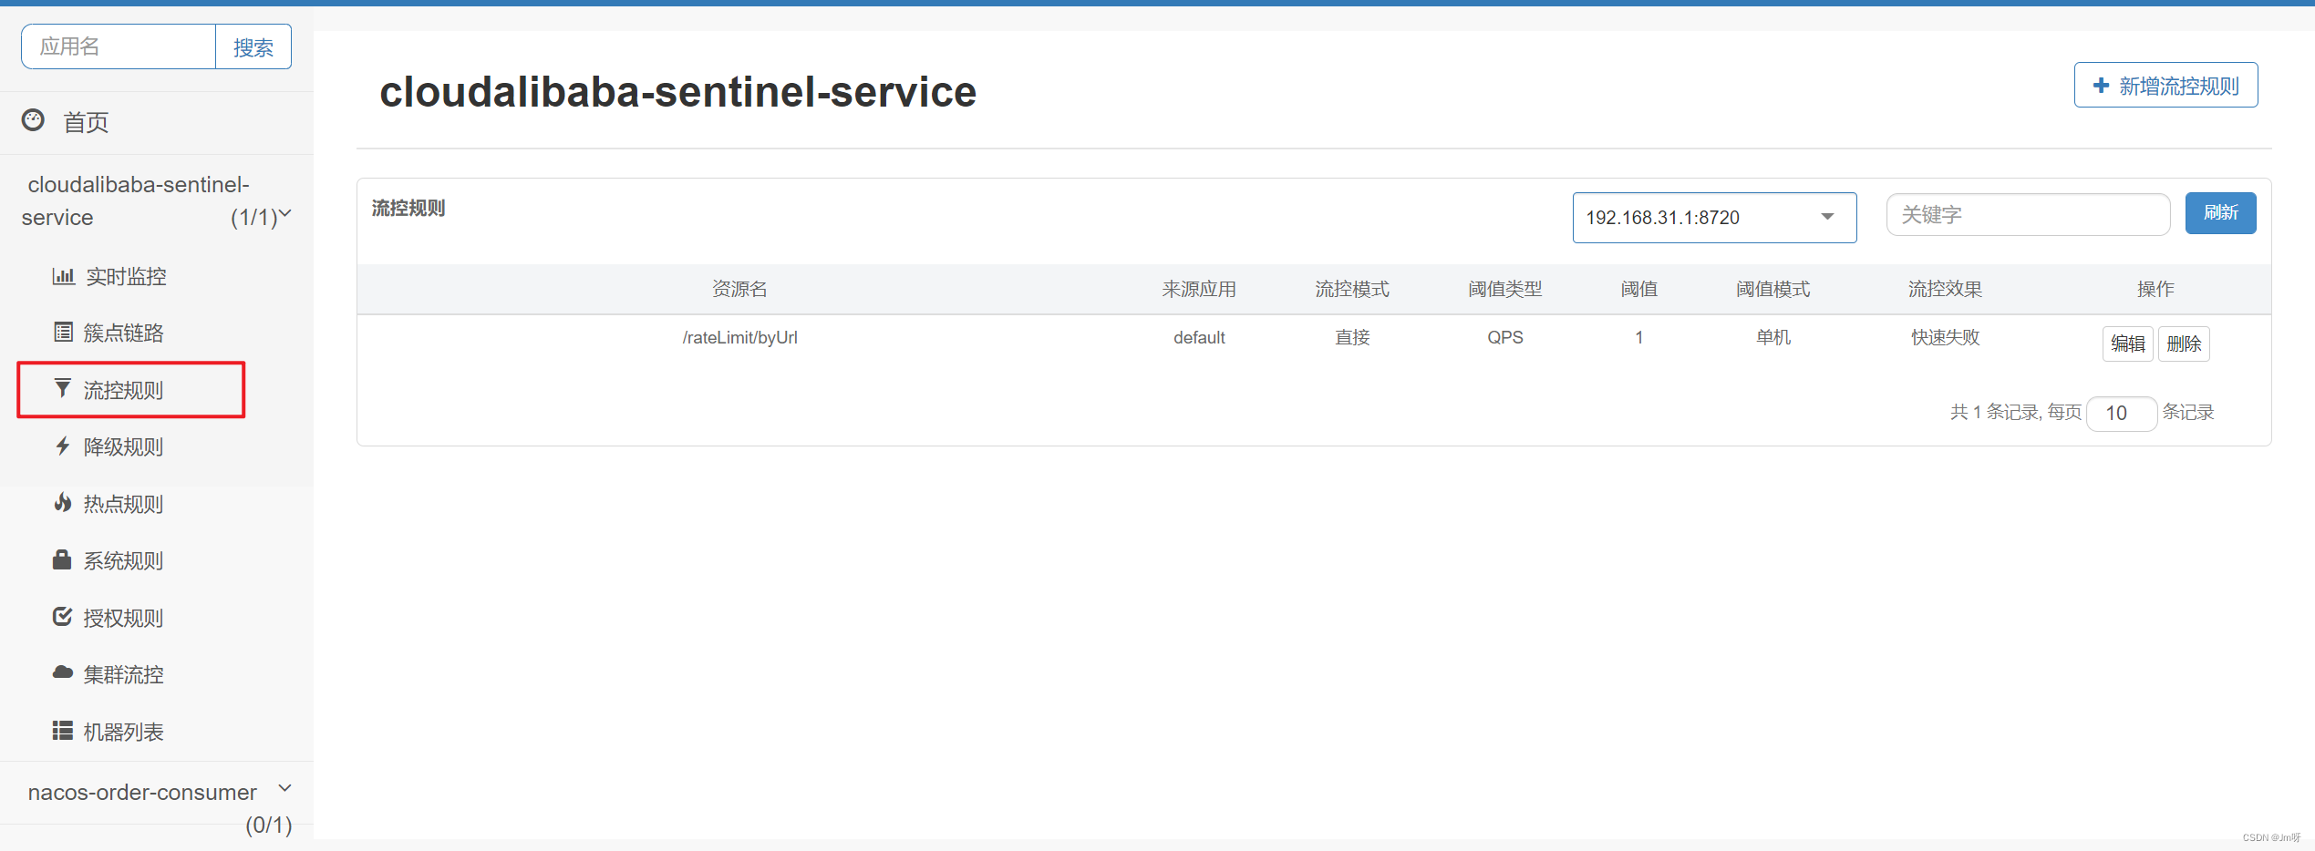
Task: Click the 搜索 button
Action: coord(253,46)
